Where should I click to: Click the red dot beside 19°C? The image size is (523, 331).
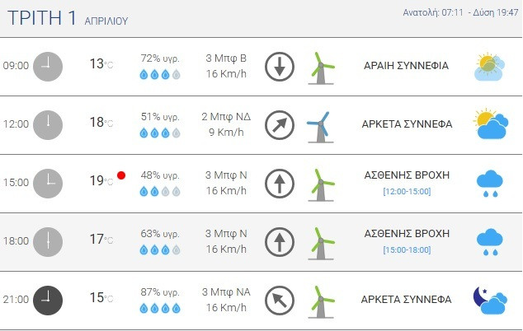[x=121, y=175]
